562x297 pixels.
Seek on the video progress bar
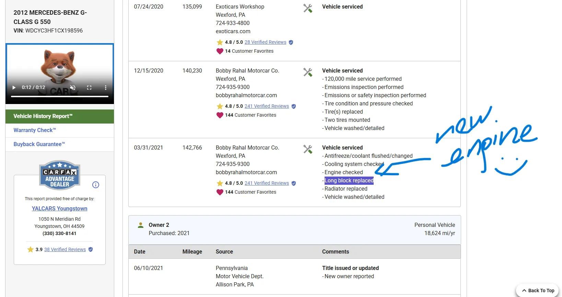(60, 96)
